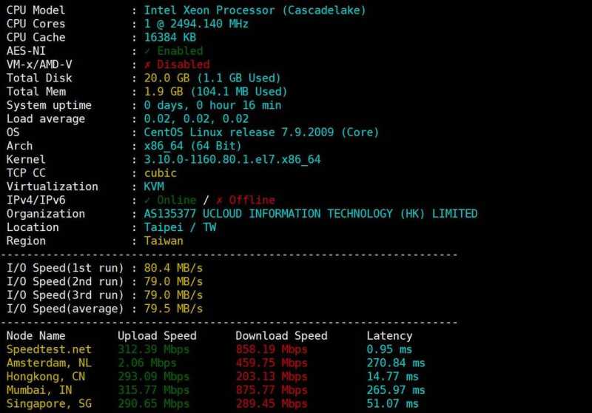592x413 pixels.
Task: Click the green checkmark beside Online
Action: pos(147,200)
